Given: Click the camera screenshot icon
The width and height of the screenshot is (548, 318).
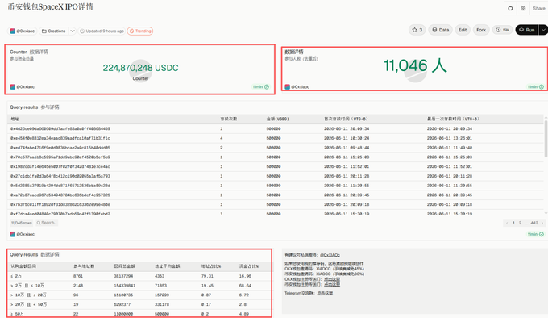Looking at the screenshot, I should click(523, 8).
